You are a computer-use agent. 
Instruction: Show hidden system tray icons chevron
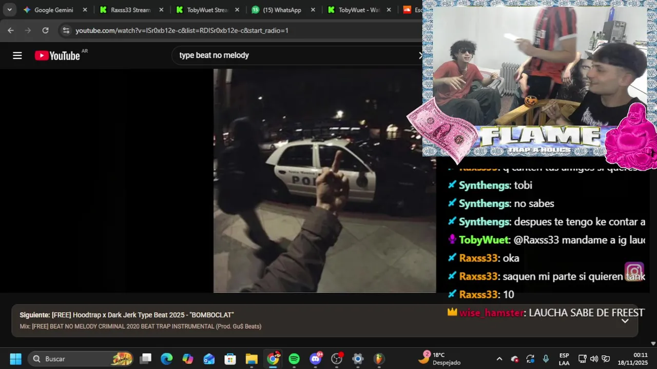(499, 359)
